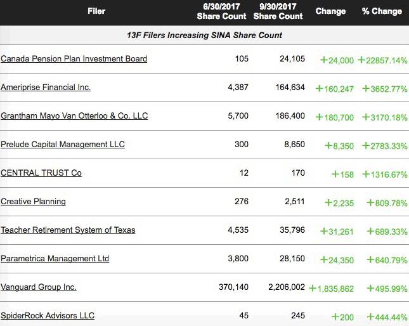Click the +24,000 change value
This screenshot has width=409, height=326.
tap(337, 60)
